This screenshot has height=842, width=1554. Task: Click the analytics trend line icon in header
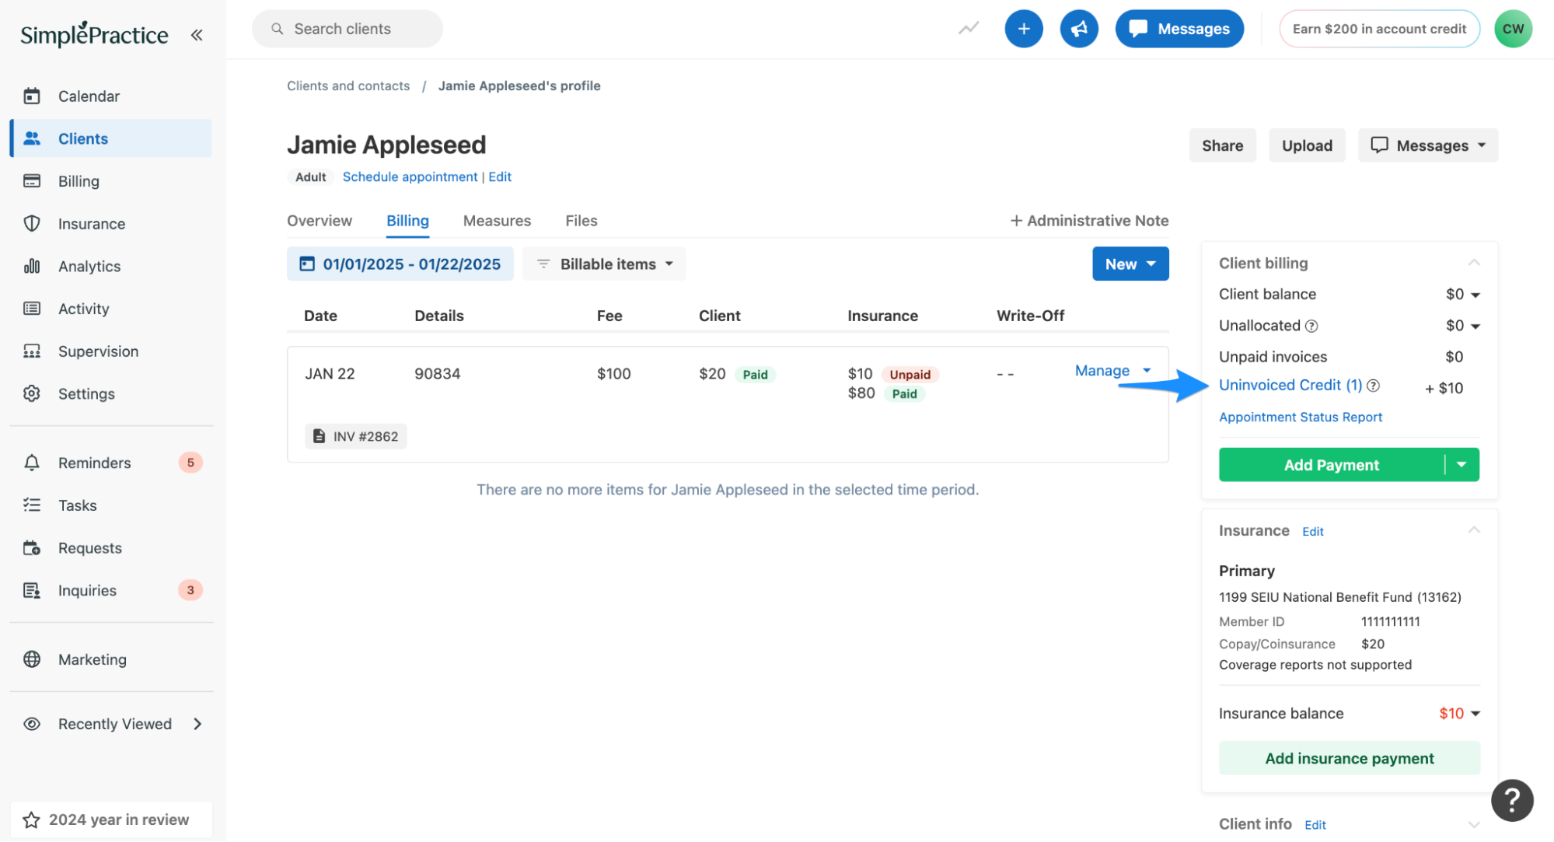tap(969, 29)
